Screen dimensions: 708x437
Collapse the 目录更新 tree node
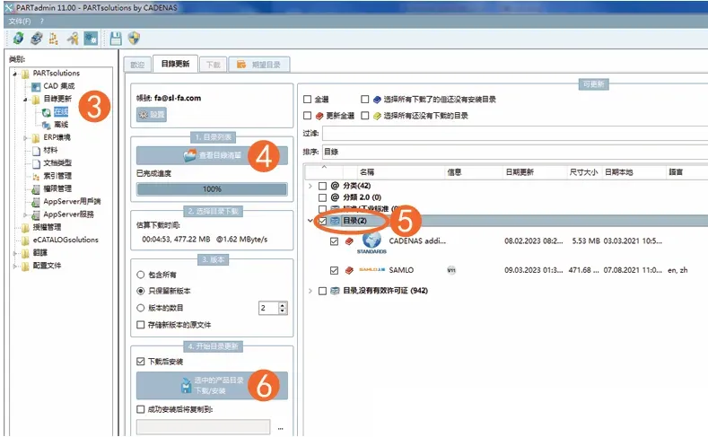tap(25, 100)
